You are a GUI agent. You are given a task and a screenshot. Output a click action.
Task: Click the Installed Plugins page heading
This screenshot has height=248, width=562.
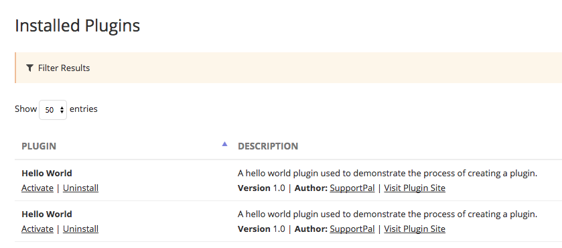(78, 26)
